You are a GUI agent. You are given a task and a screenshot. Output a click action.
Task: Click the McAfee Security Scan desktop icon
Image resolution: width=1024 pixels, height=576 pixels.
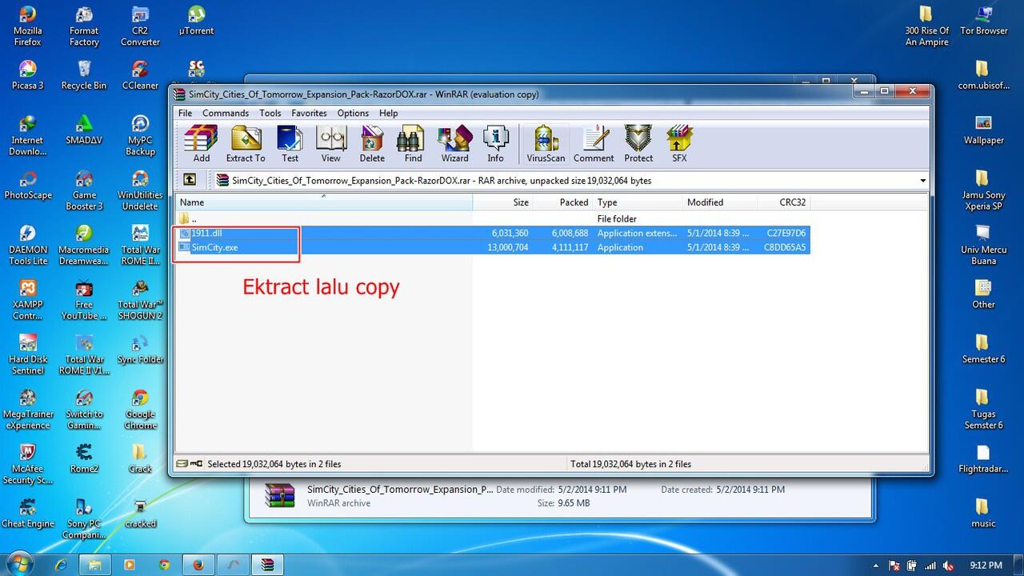pyautogui.click(x=27, y=464)
